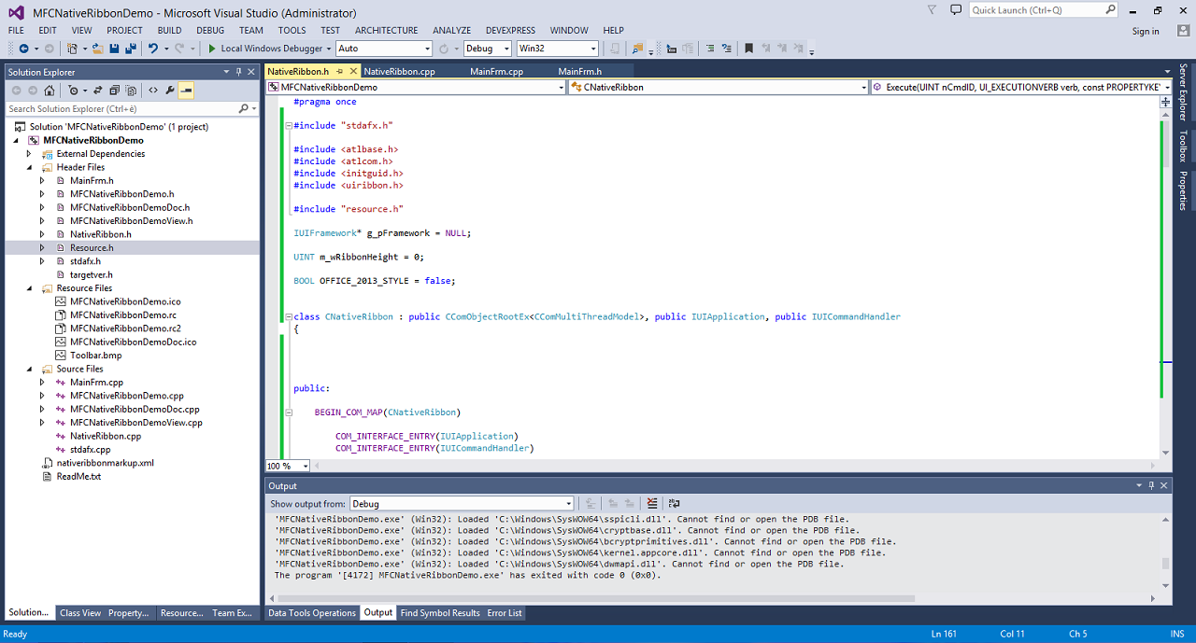The width and height of the screenshot is (1196, 643).
Task: Undo the last edit via toolbar
Action: pyautogui.click(x=152, y=49)
